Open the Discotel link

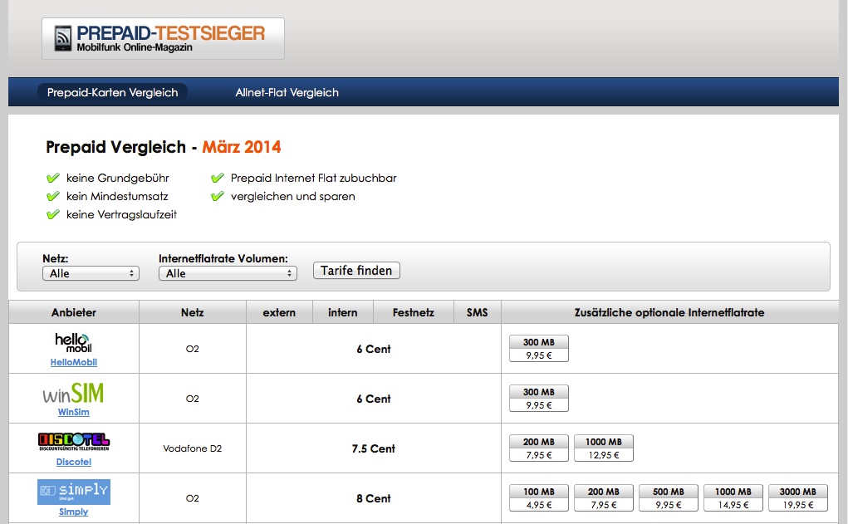(x=74, y=462)
